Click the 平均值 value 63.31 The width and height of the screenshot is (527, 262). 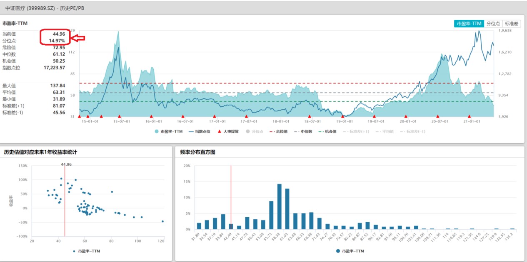59,92
